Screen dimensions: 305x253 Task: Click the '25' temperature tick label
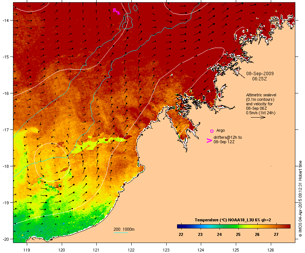pyautogui.click(x=238, y=234)
